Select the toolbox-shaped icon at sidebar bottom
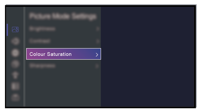 click(x=15, y=98)
